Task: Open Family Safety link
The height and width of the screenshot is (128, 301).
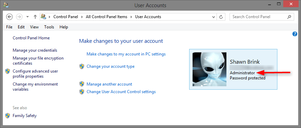Action: coord(25,116)
